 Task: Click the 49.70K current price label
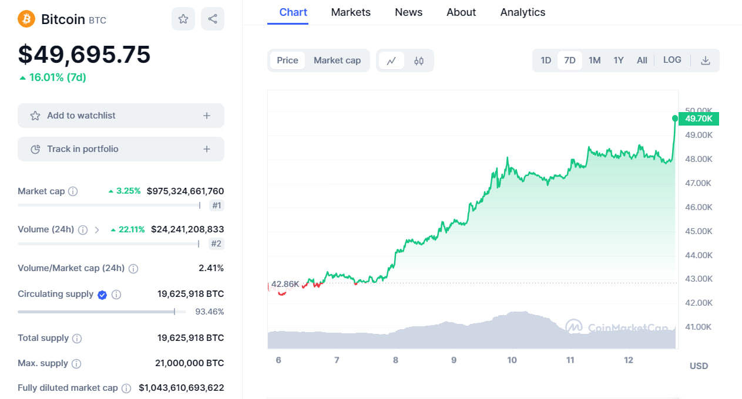coord(699,119)
